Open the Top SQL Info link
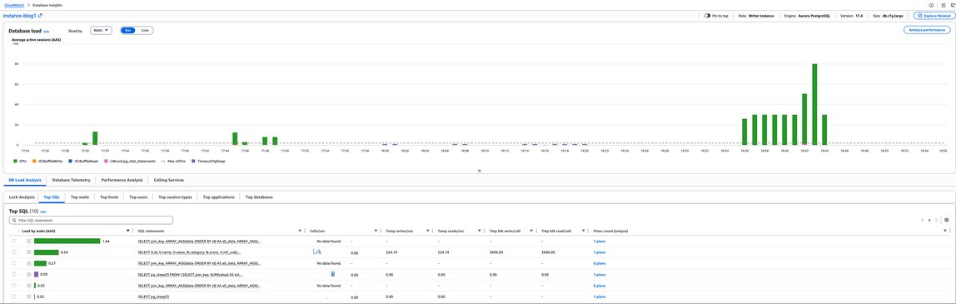Image resolution: width=956 pixels, height=304 pixels. click(43, 212)
